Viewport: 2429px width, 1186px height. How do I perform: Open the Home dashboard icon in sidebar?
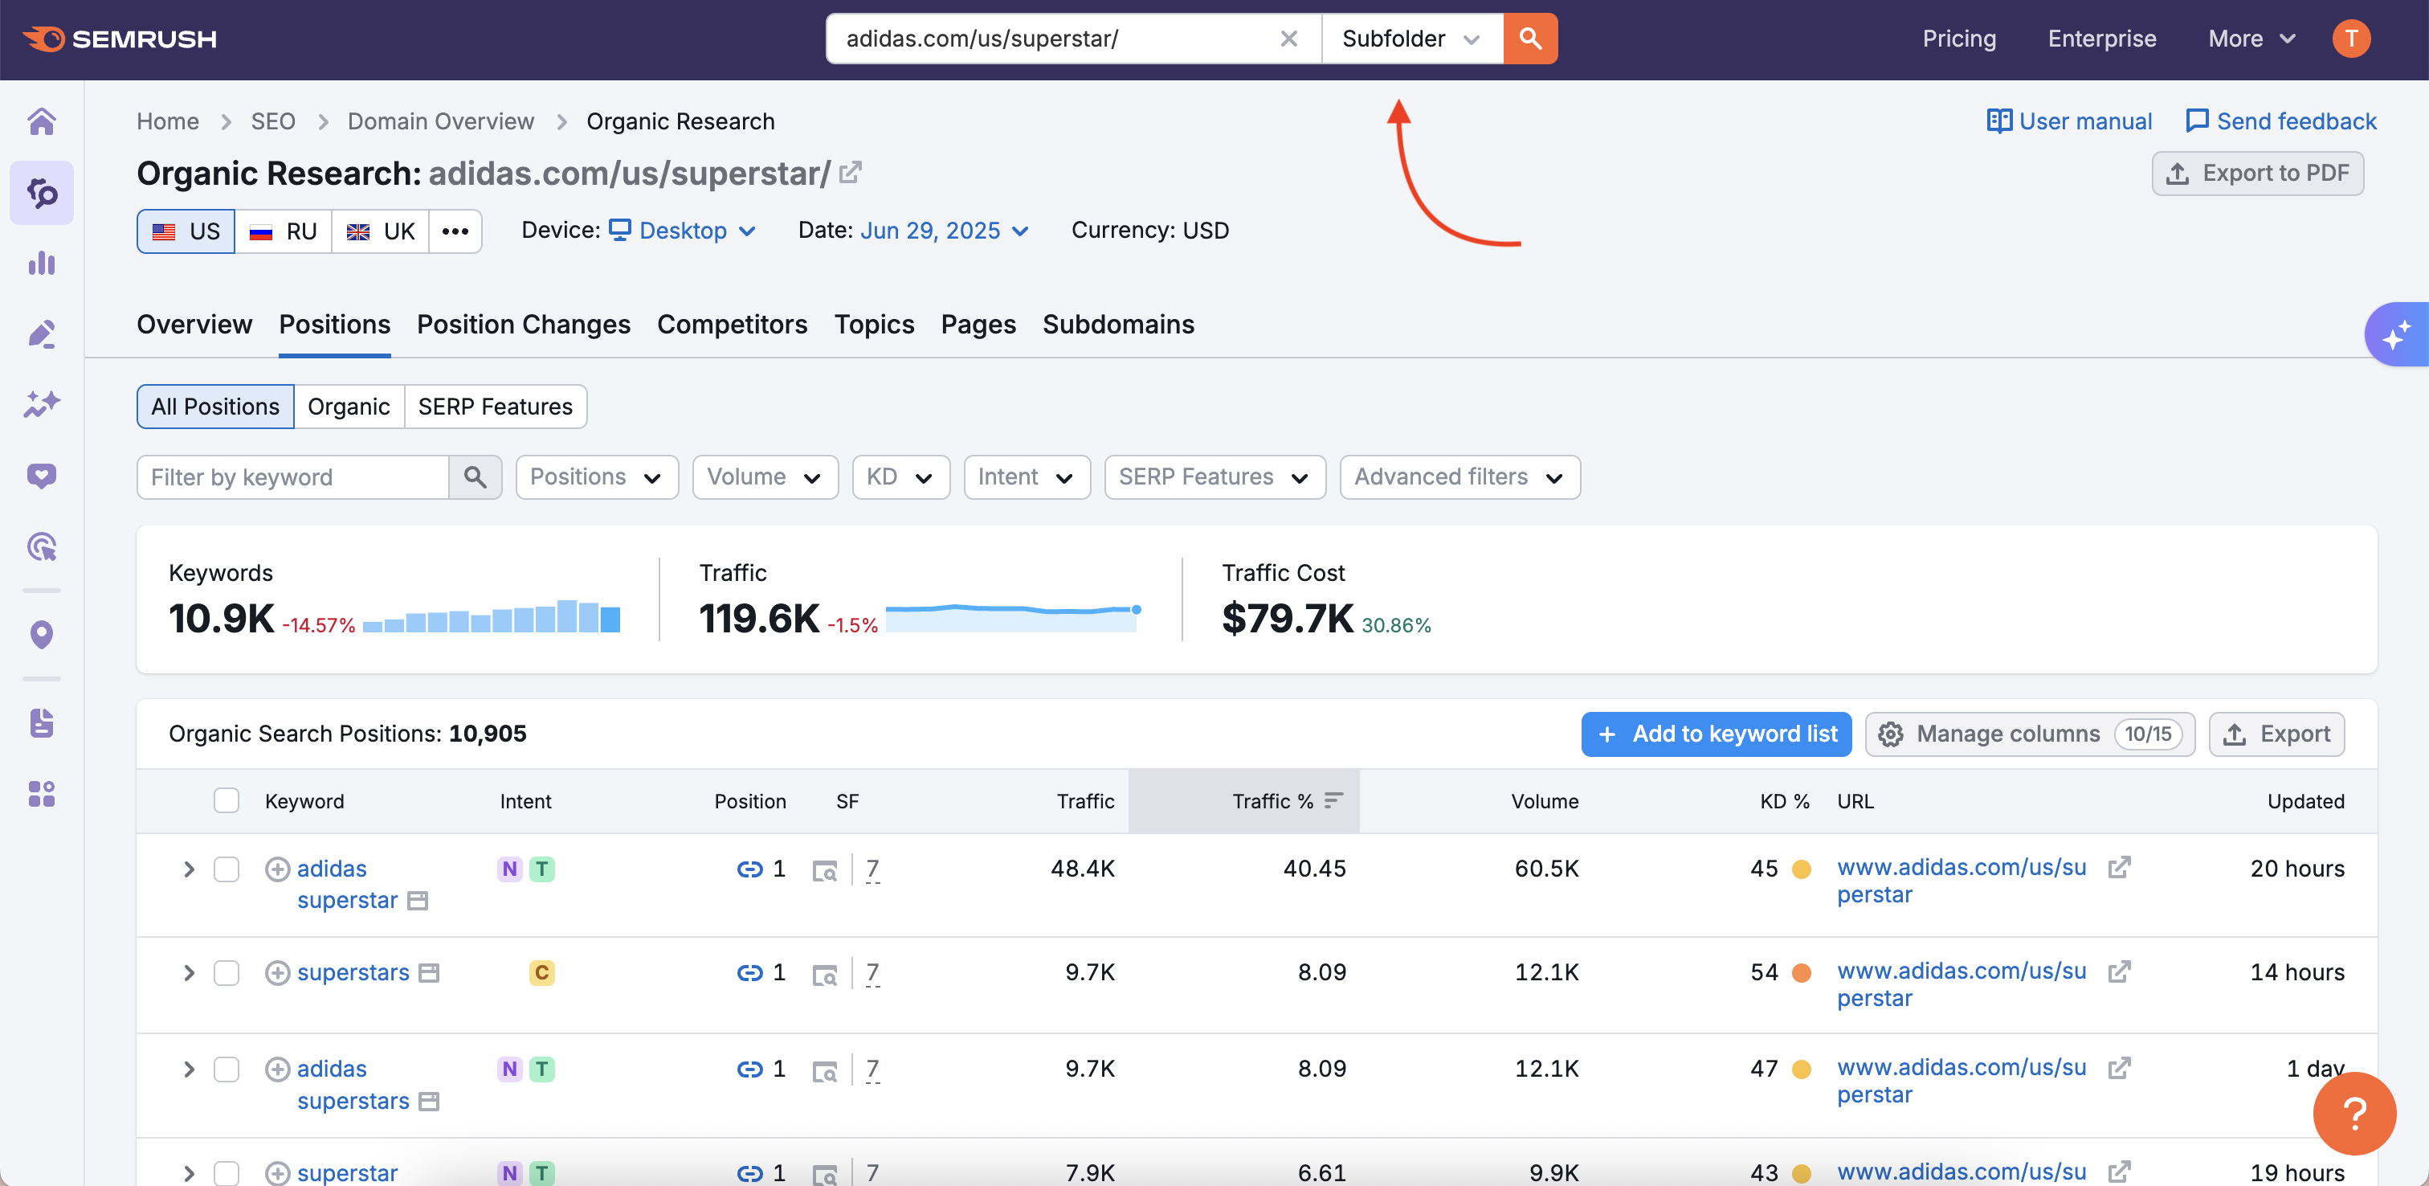tap(42, 121)
